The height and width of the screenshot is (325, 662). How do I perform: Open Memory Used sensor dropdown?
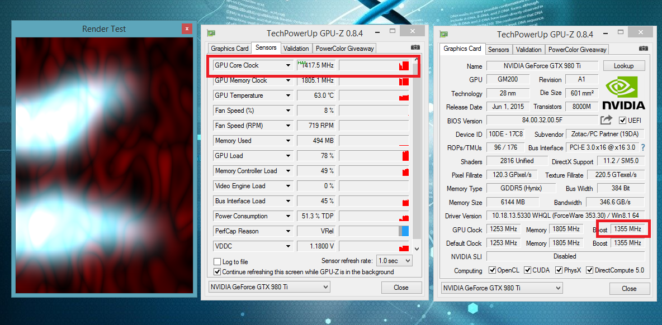click(x=289, y=141)
